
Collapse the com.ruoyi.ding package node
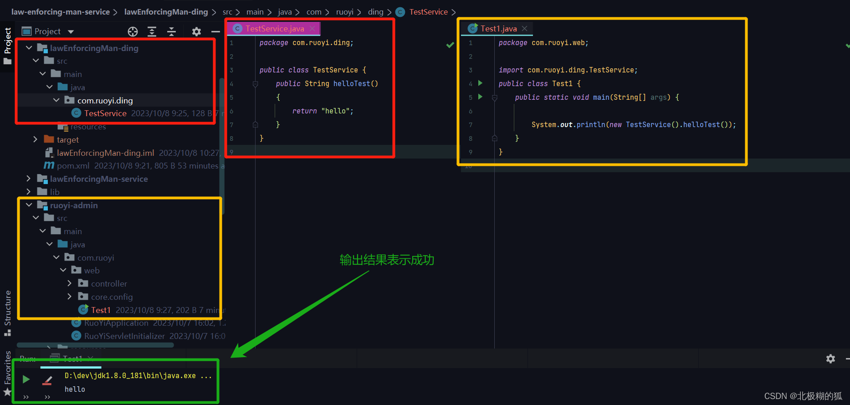coord(56,100)
